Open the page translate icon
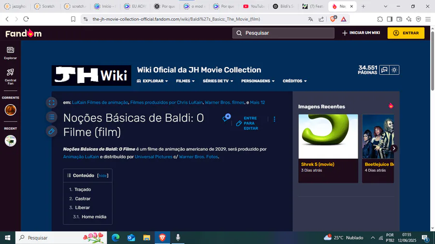The height and width of the screenshot is (244, 435). (x=310, y=19)
